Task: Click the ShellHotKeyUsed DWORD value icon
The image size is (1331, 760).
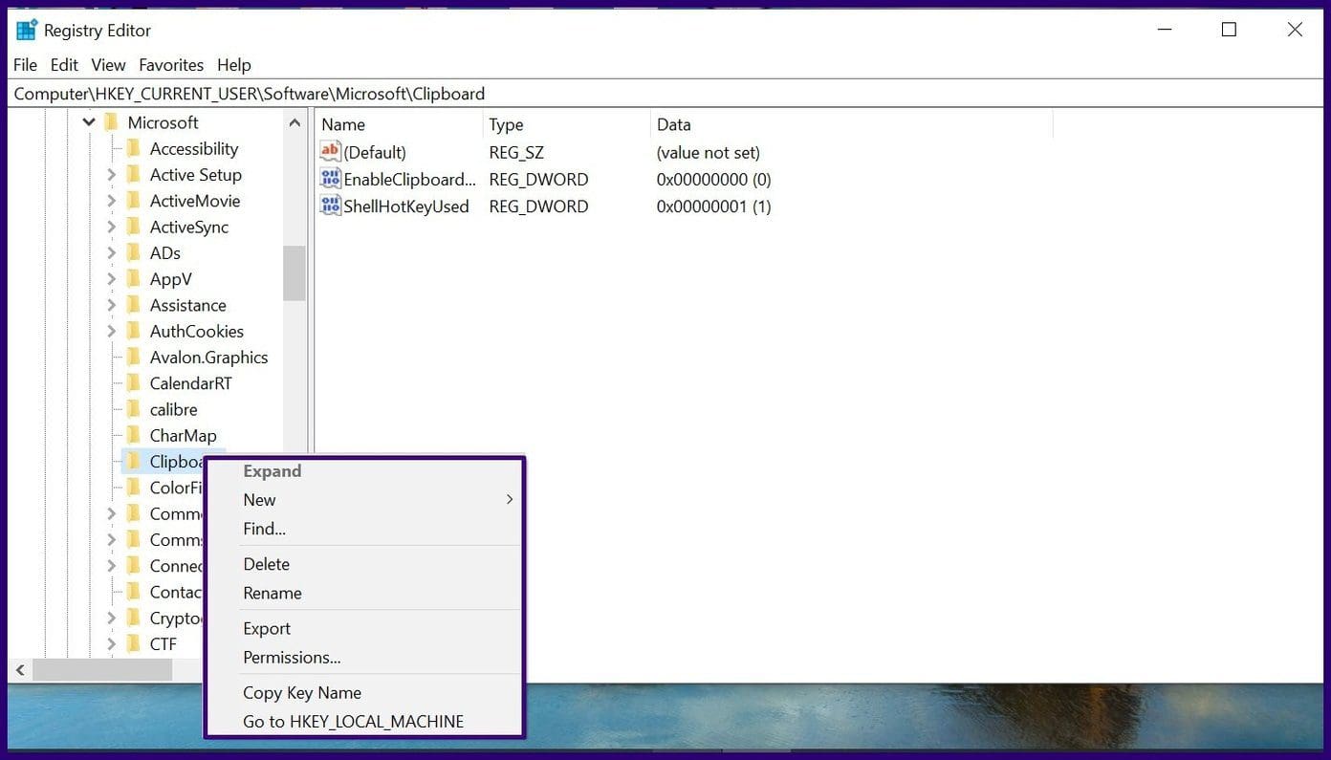Action: point(330,206)
